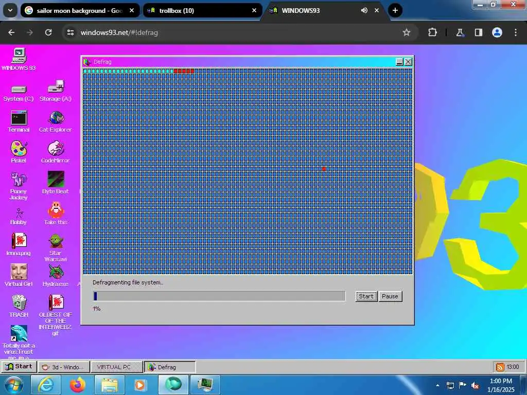Switch to 3d - Windo... taskbar item
The height and width of the screenshot is (395, 527).
click(63, 367)
